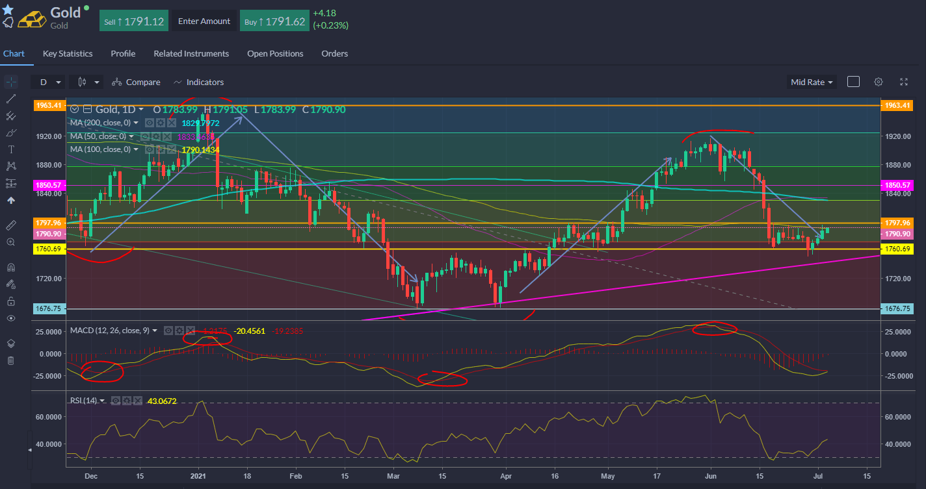The height and width of the screenshot is (489, 926).
Task: Switch to the Chart tab
Action: (x=14, y=54)
